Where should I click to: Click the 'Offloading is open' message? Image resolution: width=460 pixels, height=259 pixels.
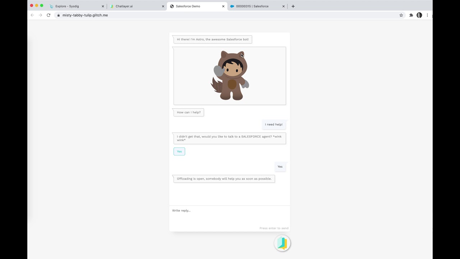tap(224, 179)
